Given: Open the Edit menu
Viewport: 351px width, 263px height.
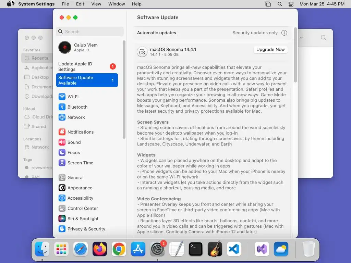Looking at the screenshot, I should [80, 4].
